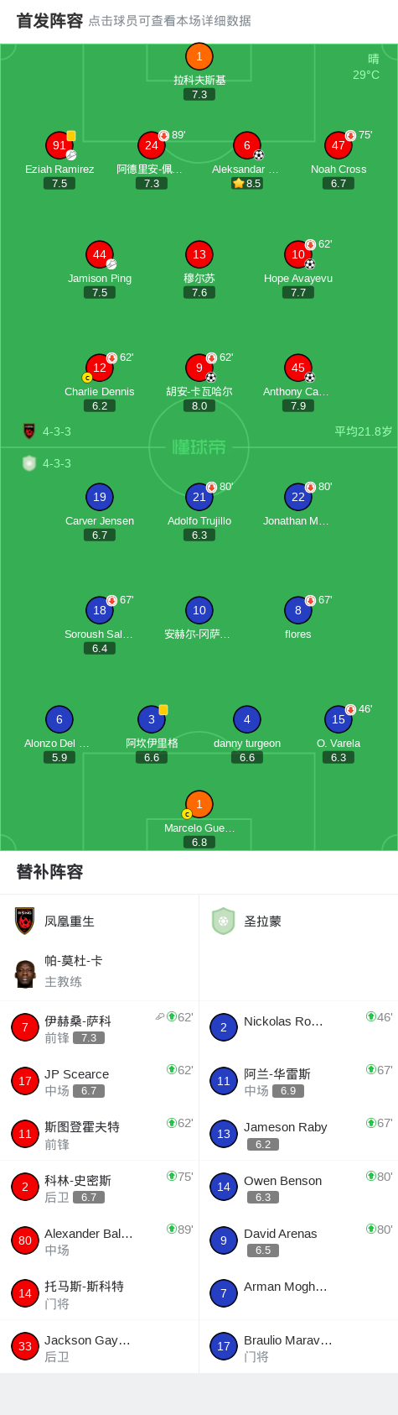Open goalkeeper number 1 拉科夫斯基 player icon
The height and width of the screenshot is (1415, 398).
[x=199, y=57]
